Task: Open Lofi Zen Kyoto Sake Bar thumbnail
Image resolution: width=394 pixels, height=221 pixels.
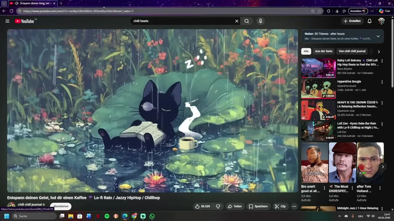Action: coord(318,131)
